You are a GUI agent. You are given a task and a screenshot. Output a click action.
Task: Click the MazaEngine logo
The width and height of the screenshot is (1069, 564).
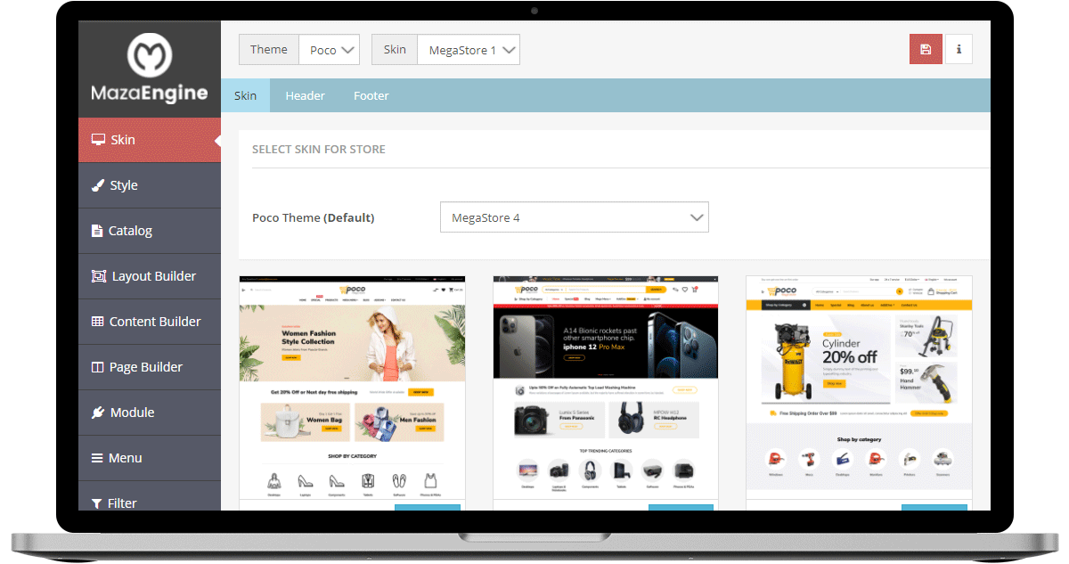[x=149, y=69]
